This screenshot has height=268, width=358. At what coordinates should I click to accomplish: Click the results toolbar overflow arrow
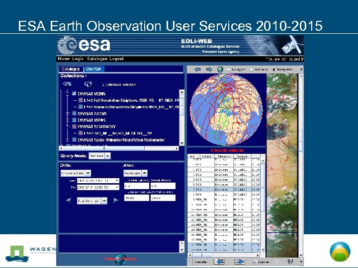click(301, 262)
